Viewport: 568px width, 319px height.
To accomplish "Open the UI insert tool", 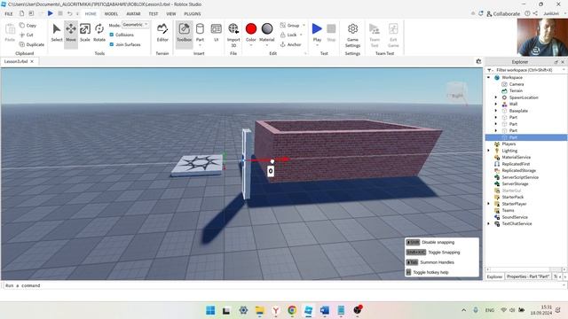I will 216,33.
